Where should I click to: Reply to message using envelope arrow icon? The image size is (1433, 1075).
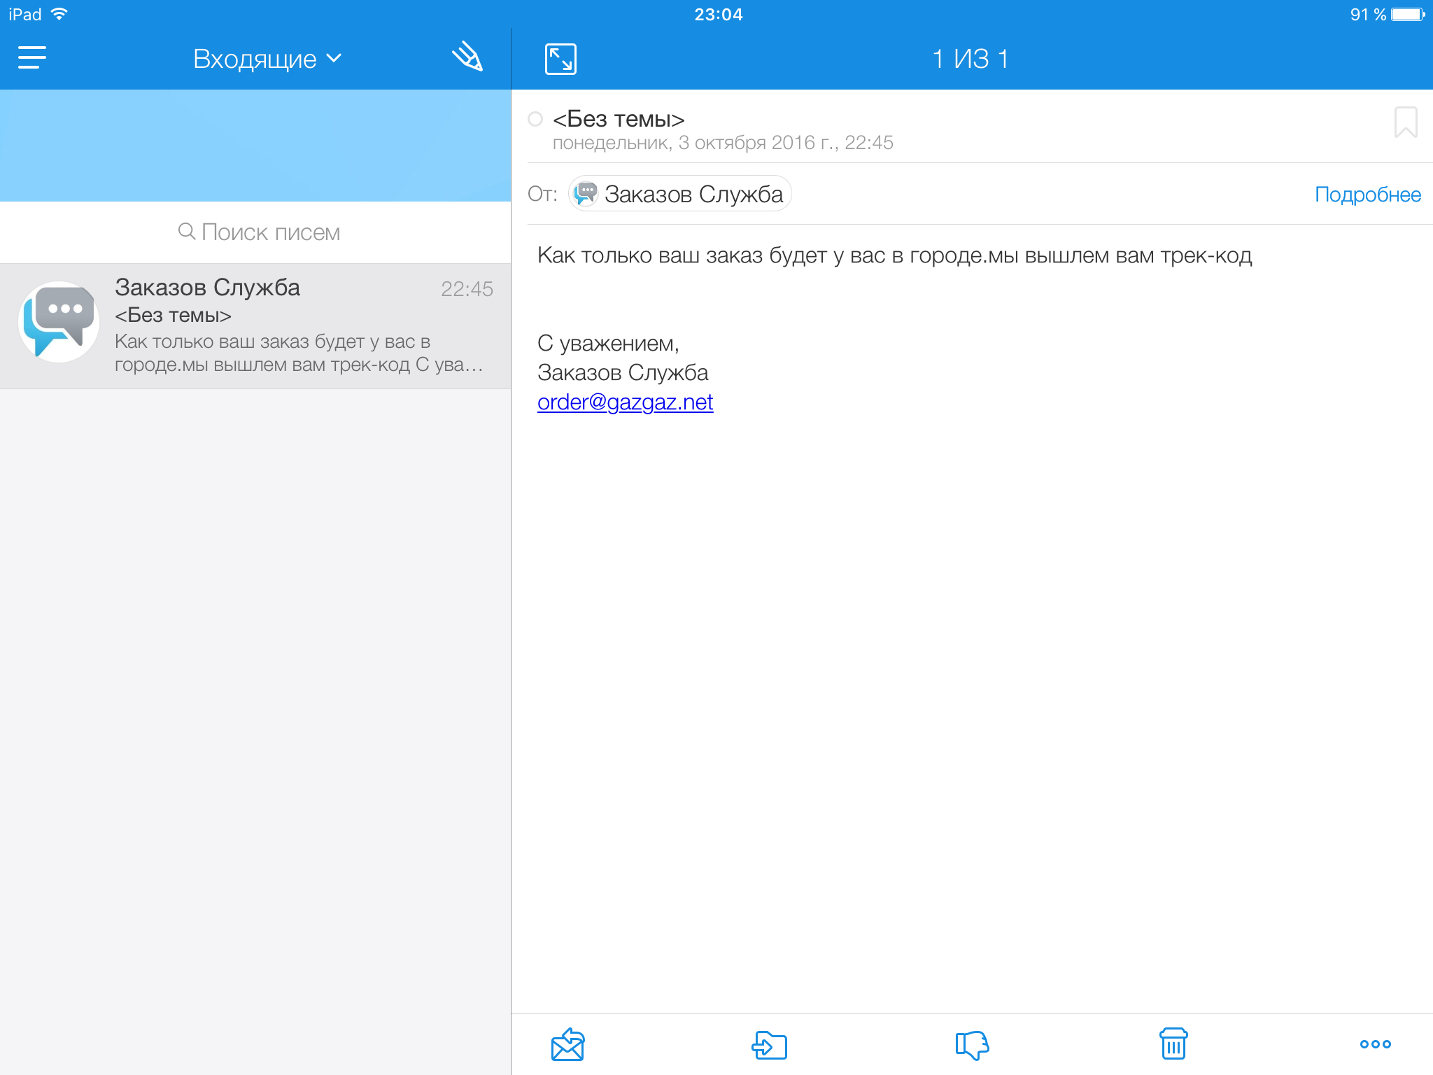pyautogui.click(x=567, y=1044)
